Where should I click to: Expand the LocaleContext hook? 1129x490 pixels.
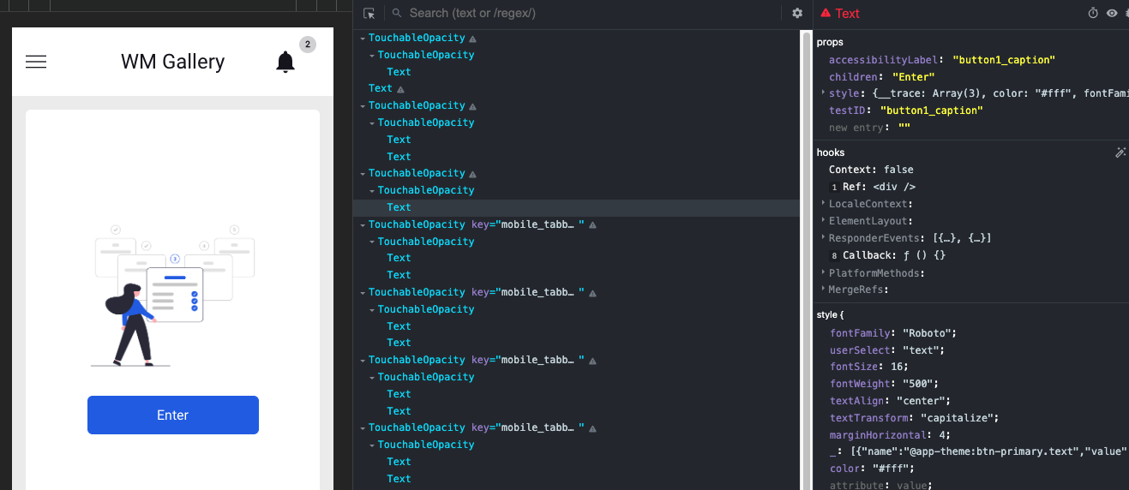(x=824, y=204)
